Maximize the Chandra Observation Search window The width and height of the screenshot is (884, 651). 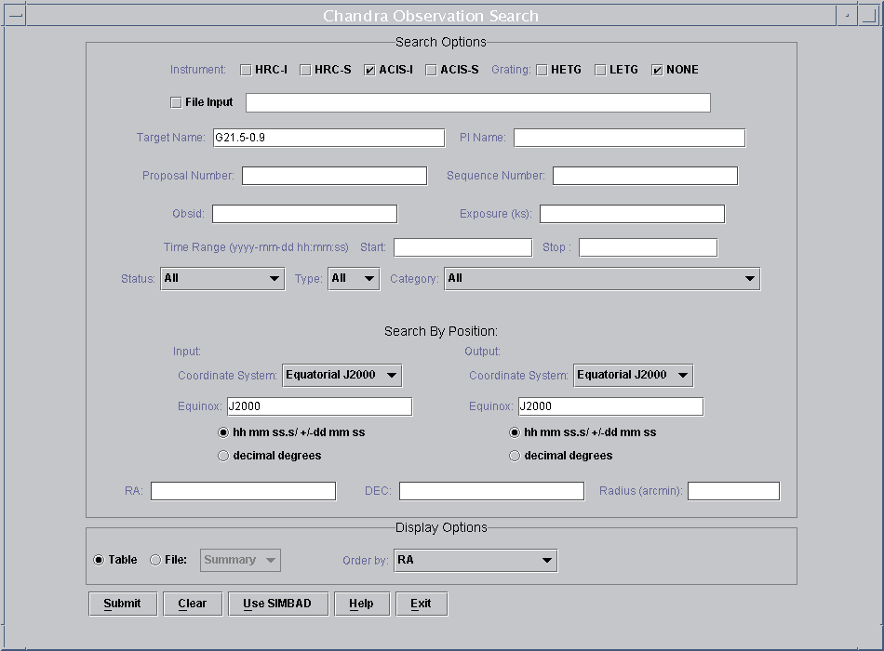869,16
